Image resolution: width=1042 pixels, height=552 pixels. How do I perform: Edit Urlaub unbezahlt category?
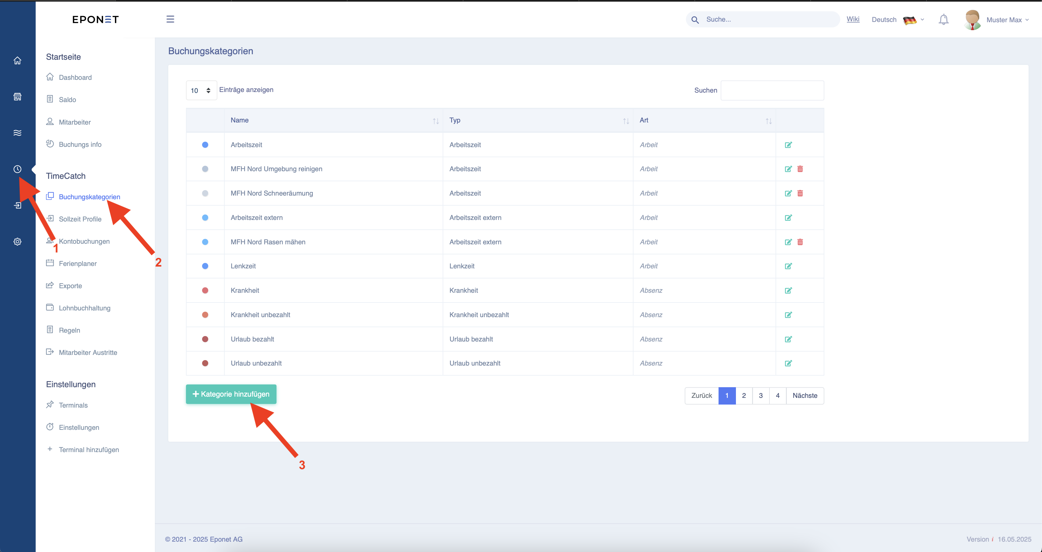tap(788, 363)
